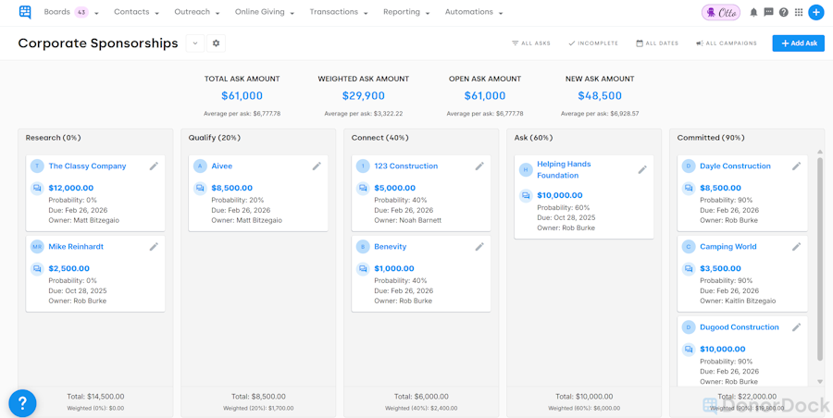Open the Helping Hands Foundation link
The width and height of the screenshot is (833, 418).
tap(564, 169)
